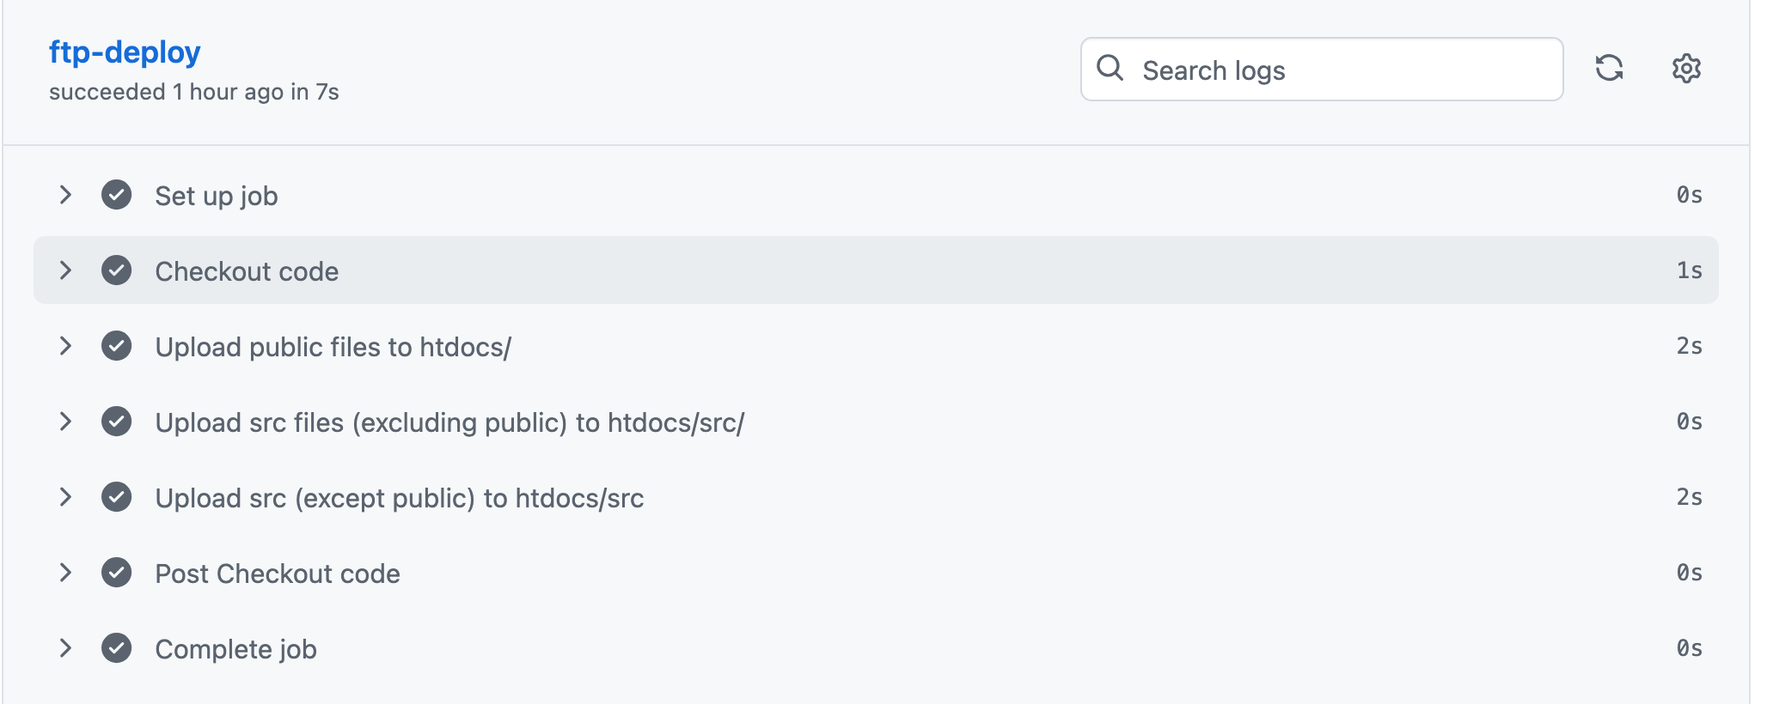Click the checkmark beside Post Checkout code
This screenshot has width=1767, height=704.
coord(116,573)
